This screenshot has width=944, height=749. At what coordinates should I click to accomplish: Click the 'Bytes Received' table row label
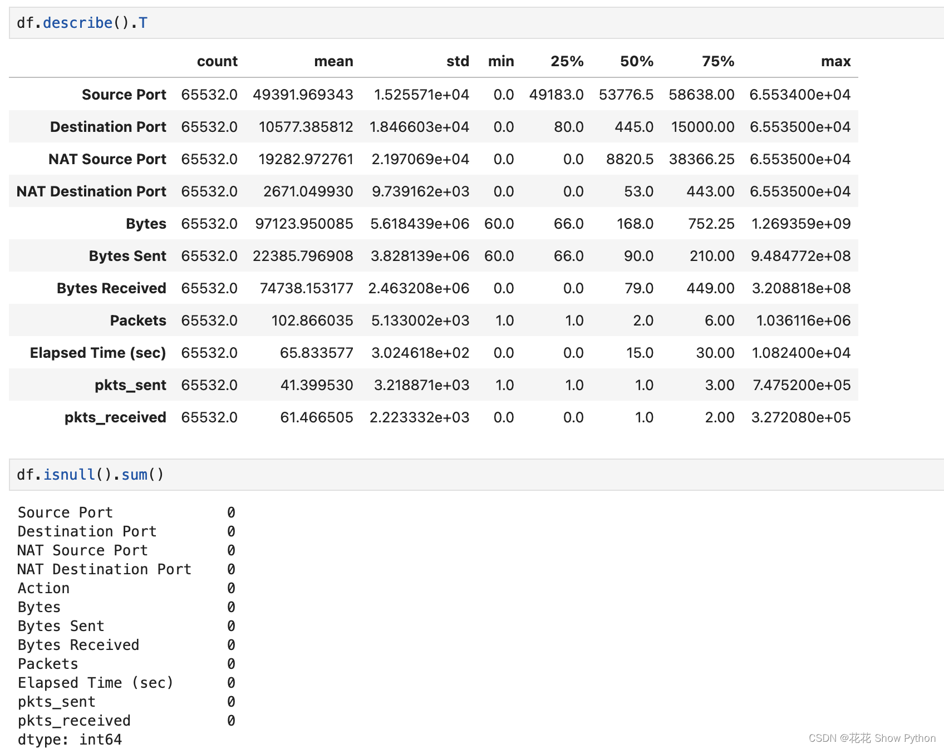coord(111,288)
